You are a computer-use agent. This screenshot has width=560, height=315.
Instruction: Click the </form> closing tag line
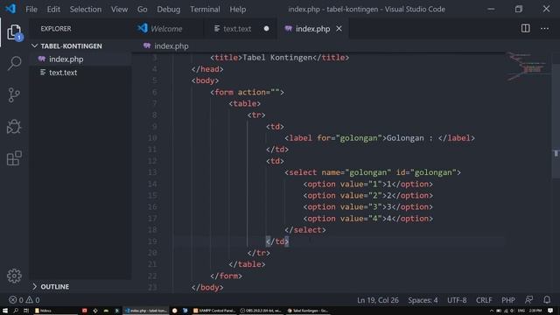pos(226,276)
